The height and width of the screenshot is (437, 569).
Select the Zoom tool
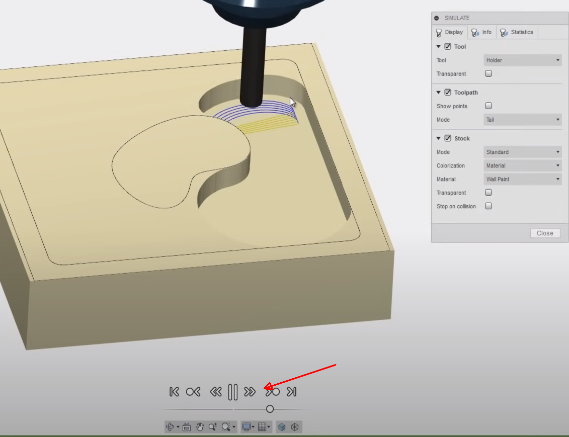click(213, 426)
